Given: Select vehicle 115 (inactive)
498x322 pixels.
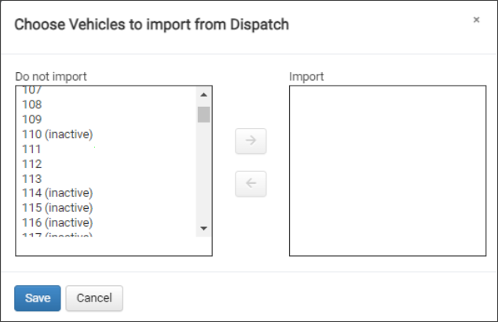Looking at the screenshot, I should tap(58, 208).
